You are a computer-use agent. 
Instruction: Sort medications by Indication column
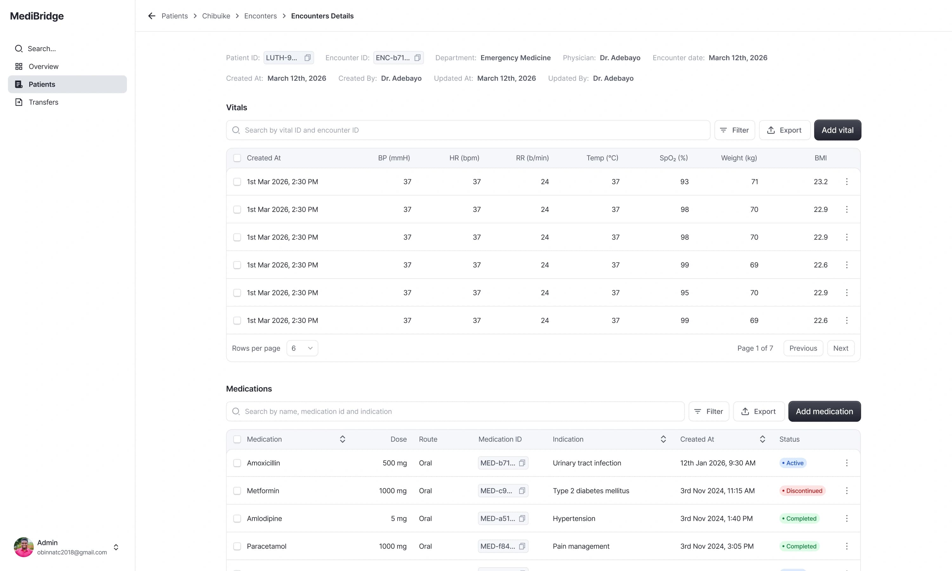(664, 439)
